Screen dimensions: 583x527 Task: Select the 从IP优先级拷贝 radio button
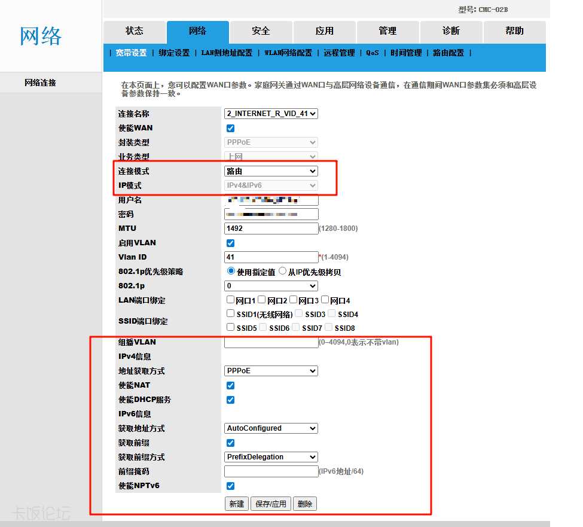pyautogui.click(x=283, y=271)
